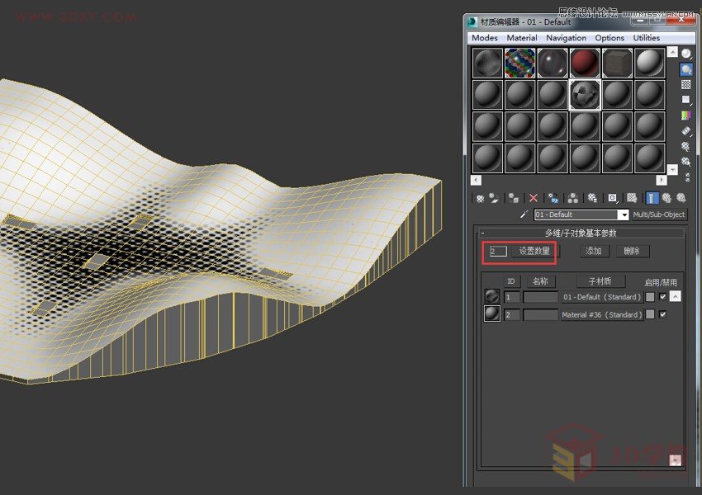Open the 01 - Default name dropdown
This screenshot has height=495, width=702.
tap(624, 214)
